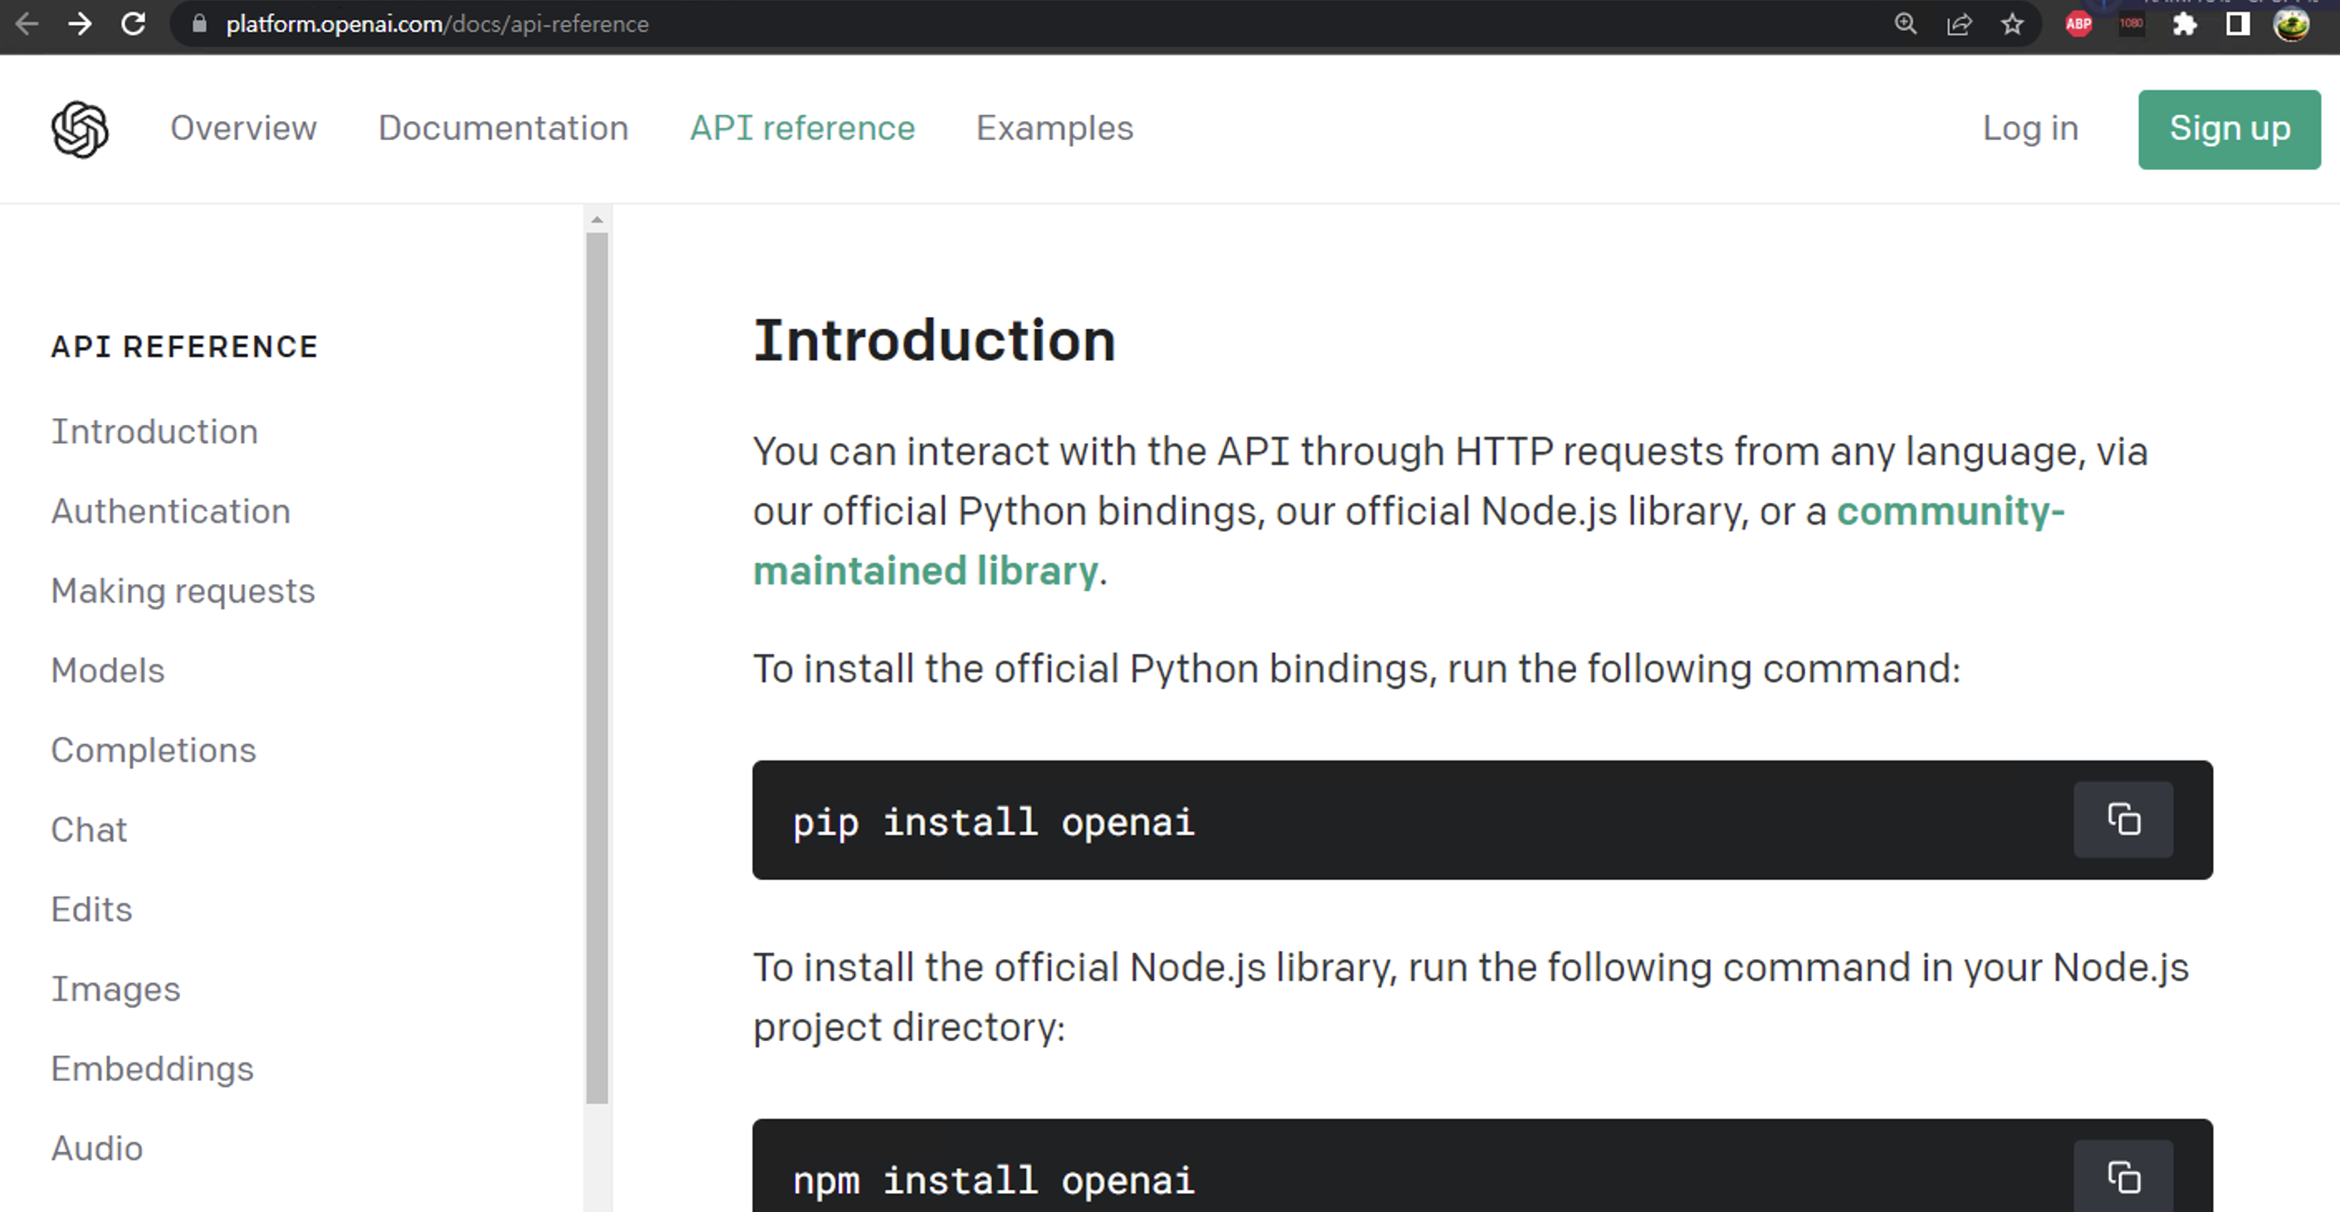Image resolution: width=2340 pixels, height=1212 pixels.
Task: Open the Embeddings sidebar section
Action: pyautogui.click(x=153, y=1068)
